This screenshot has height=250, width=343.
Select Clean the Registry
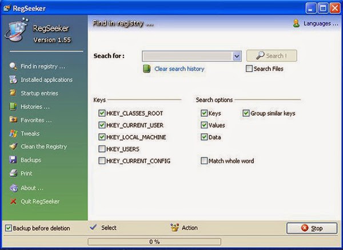(44, 146)
